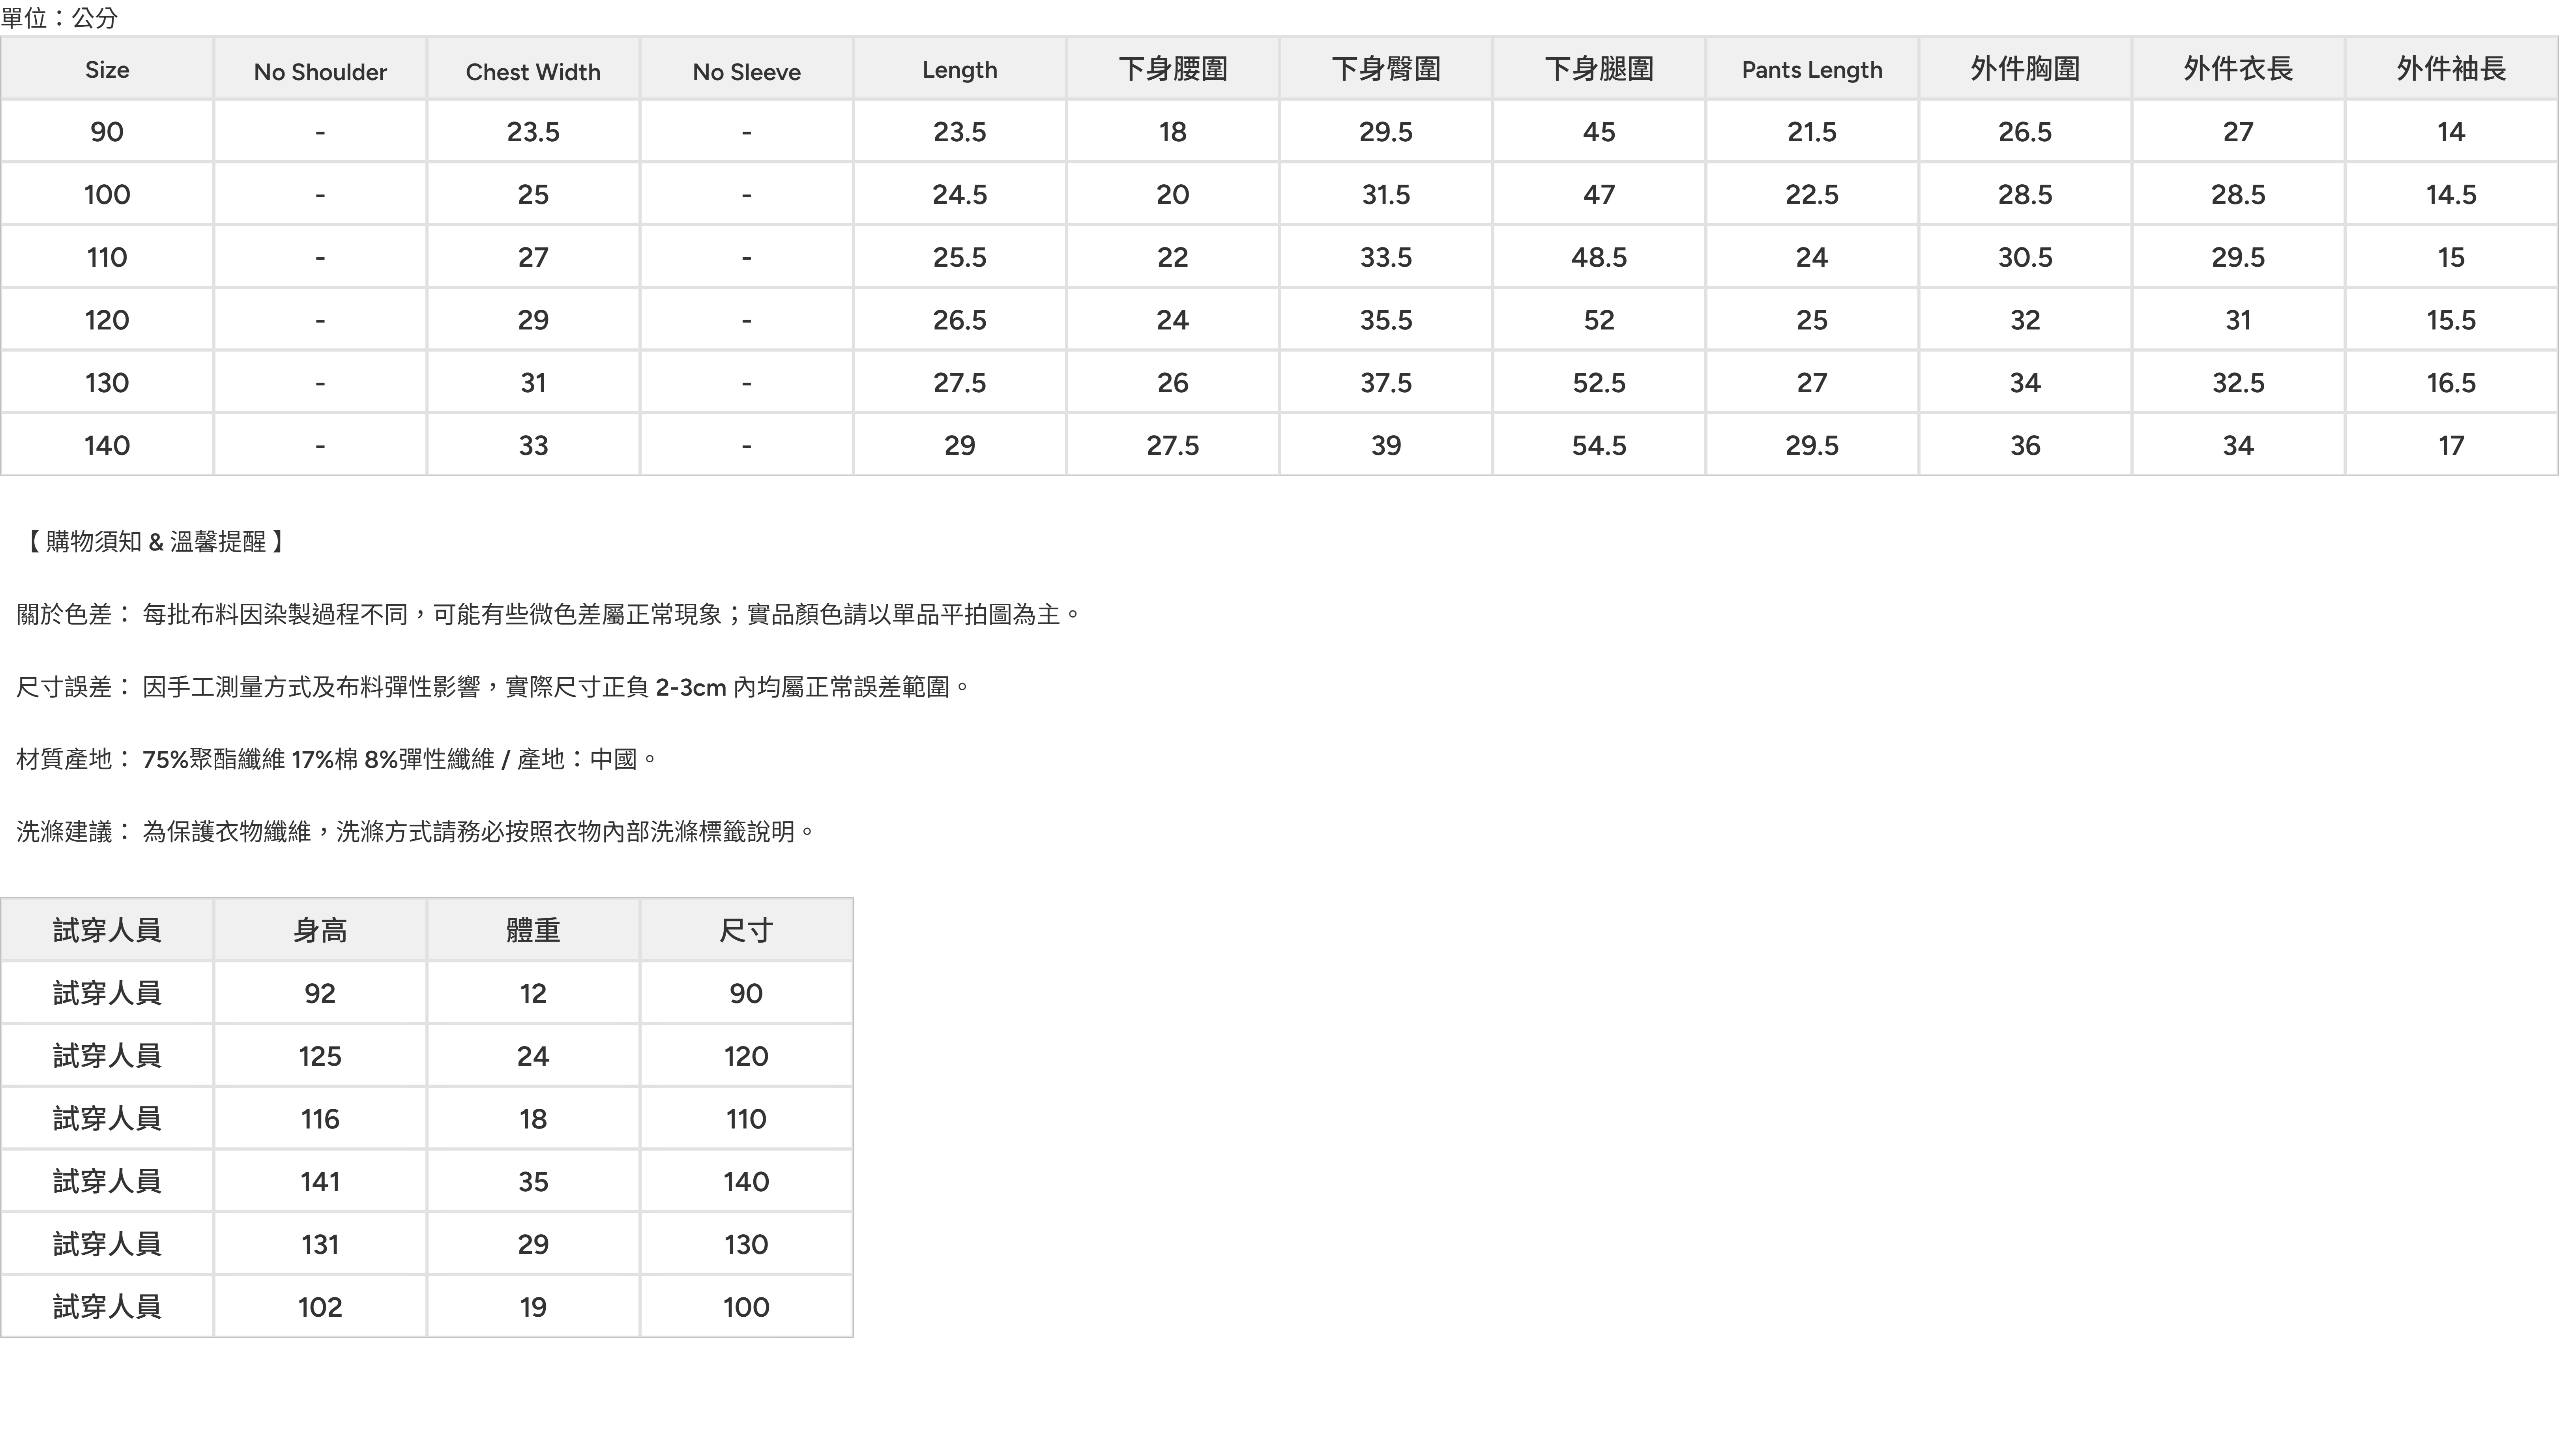
Task: Click size 90 row label
Action: [107, 131]
